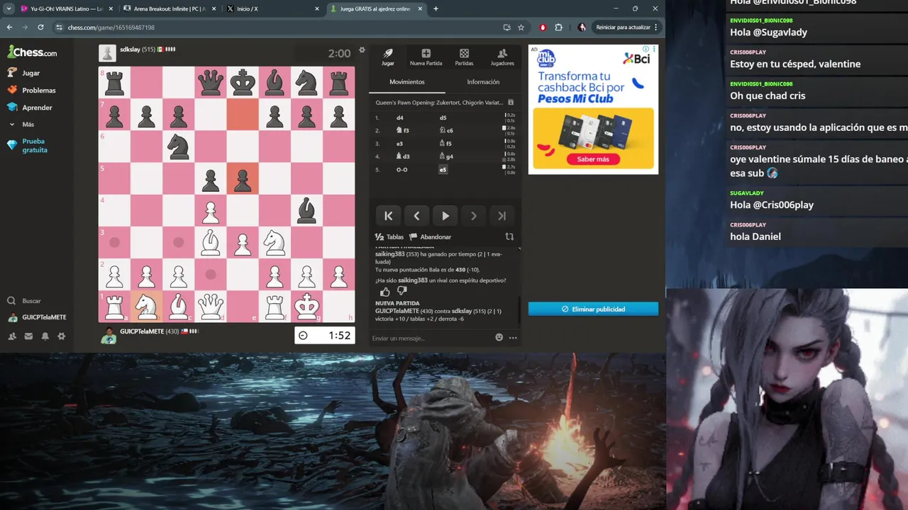Open board settings gear near the clock
Image resolution: width=908 pixels, height=510 pixels.
[362, 50]
